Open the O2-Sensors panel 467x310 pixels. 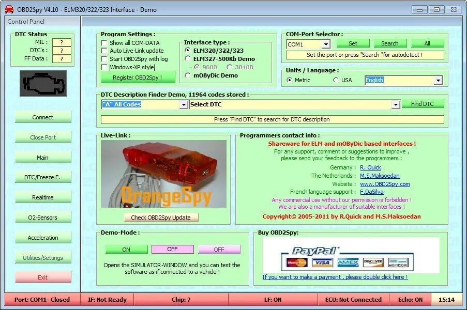point(43,218)
